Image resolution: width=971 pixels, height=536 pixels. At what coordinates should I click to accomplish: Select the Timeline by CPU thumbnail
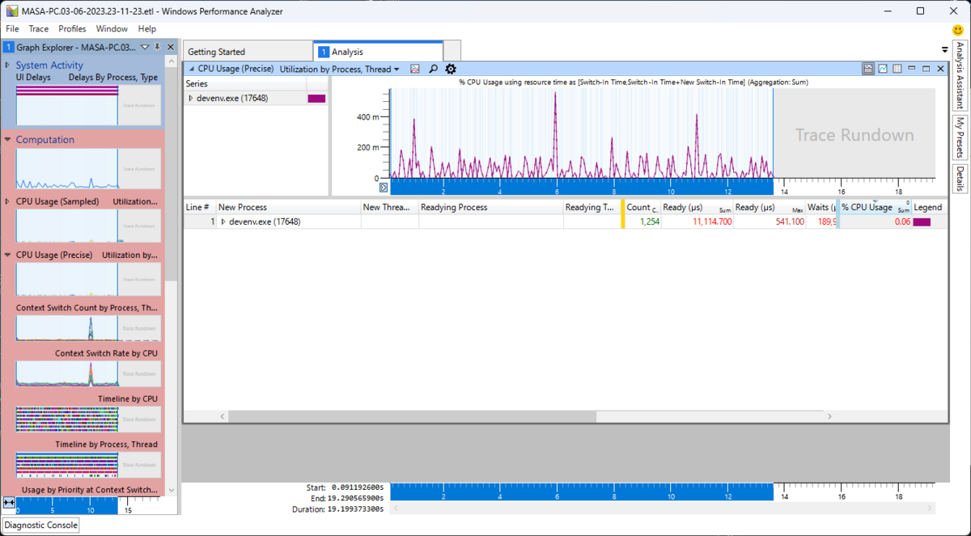[x=88, y=419]
